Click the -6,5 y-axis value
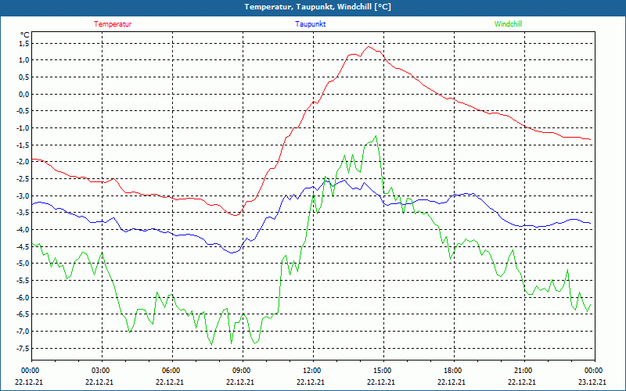This screenshot has height=391, width=626. pos(23,314)
